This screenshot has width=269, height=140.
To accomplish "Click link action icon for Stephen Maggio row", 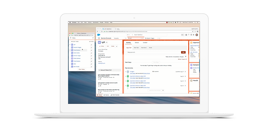I will tap(91, 47).
